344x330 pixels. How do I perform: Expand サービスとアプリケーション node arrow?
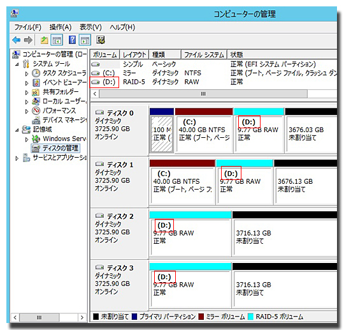(x=17, y=158)
